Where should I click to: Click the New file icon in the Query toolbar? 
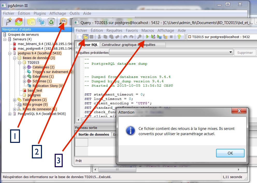point(80,37)
